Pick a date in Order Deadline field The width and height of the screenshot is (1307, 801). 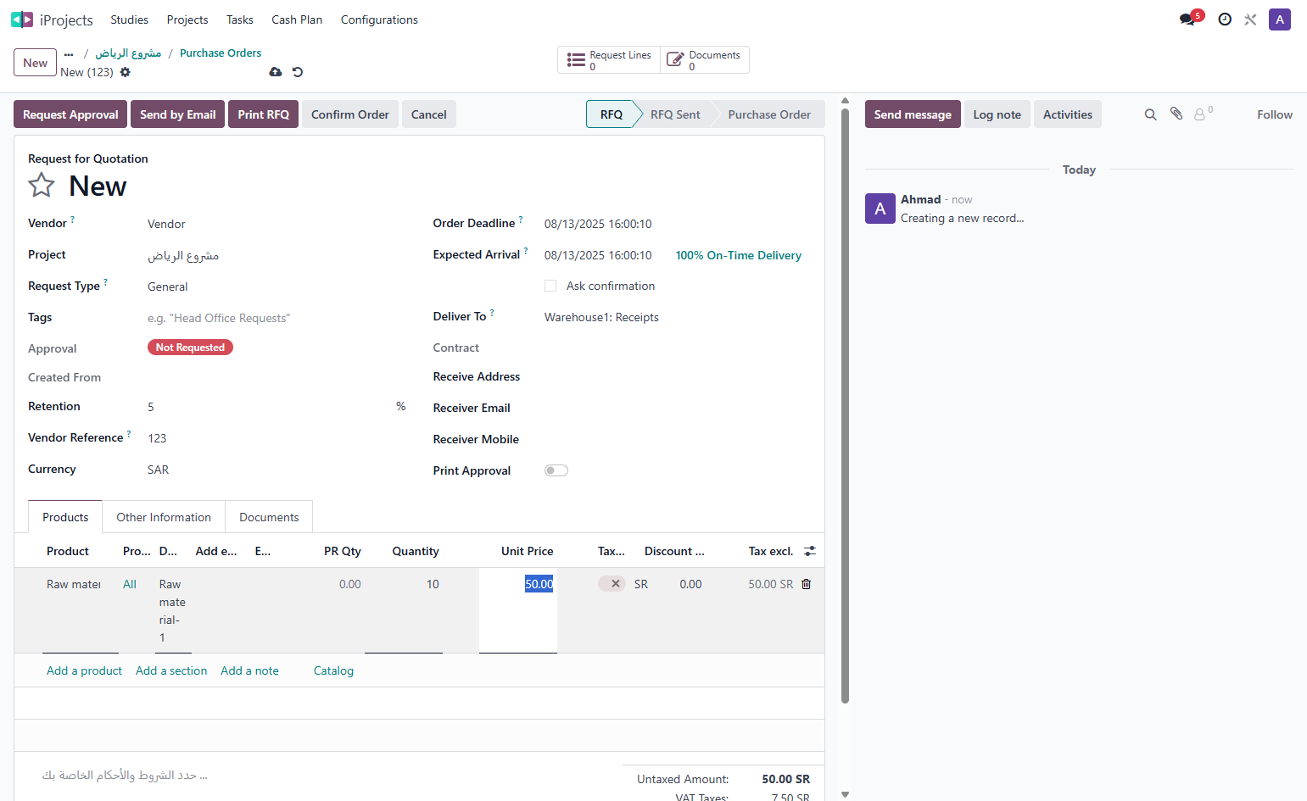[598, 224]
